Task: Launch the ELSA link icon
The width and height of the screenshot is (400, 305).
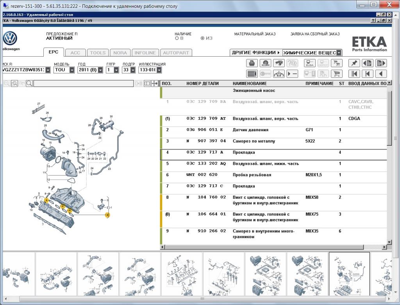Action: tap(310, 63)
